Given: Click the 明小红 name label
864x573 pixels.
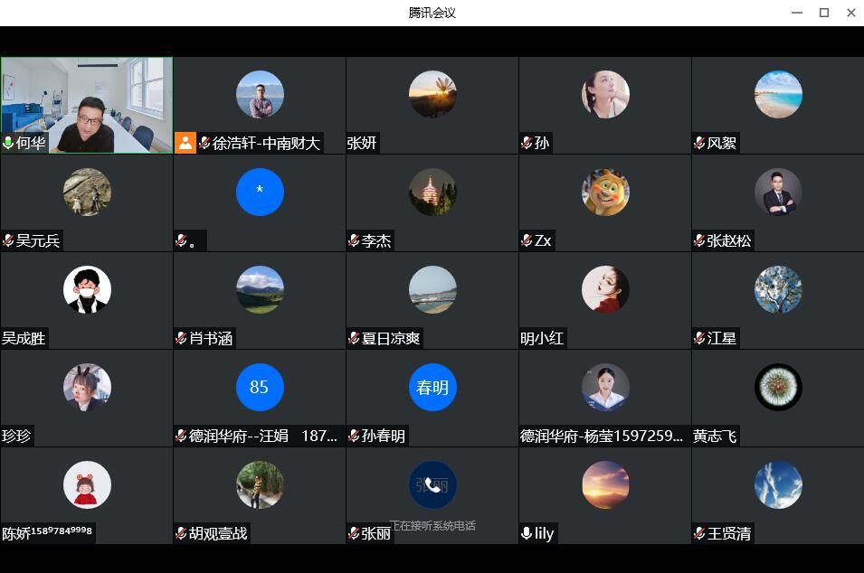Looking at the screenshot, I should [x=543, y=338].
